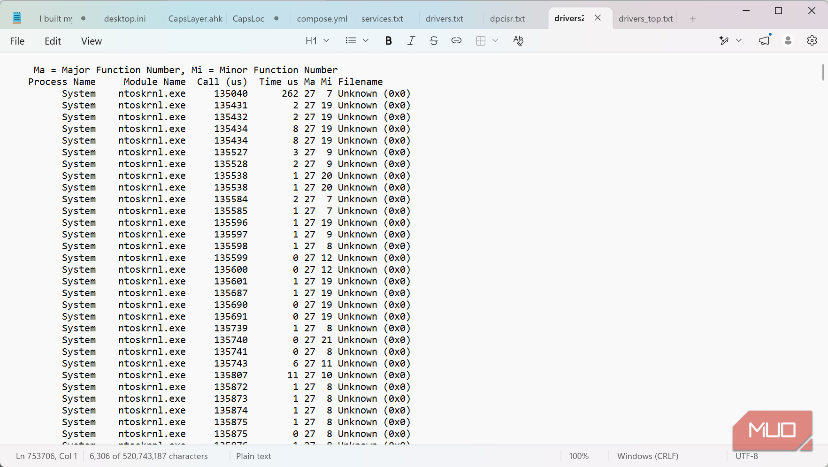
Task: Add a new tab with plus icon
Action: point(693,19)
